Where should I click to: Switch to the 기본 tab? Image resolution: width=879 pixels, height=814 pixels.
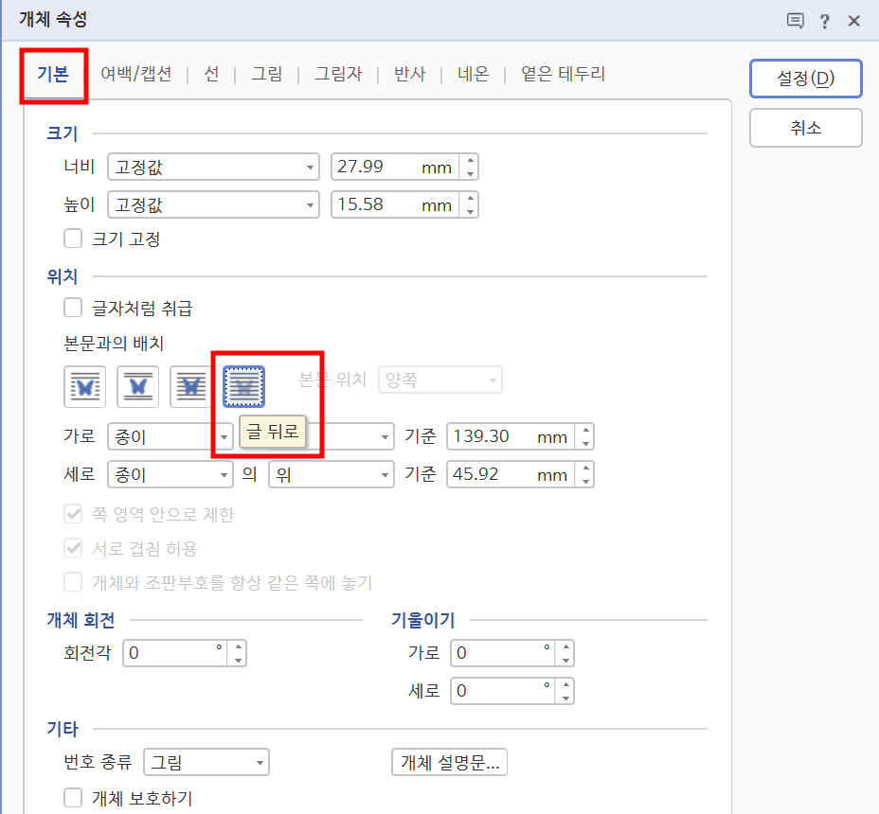pos(53,74)
